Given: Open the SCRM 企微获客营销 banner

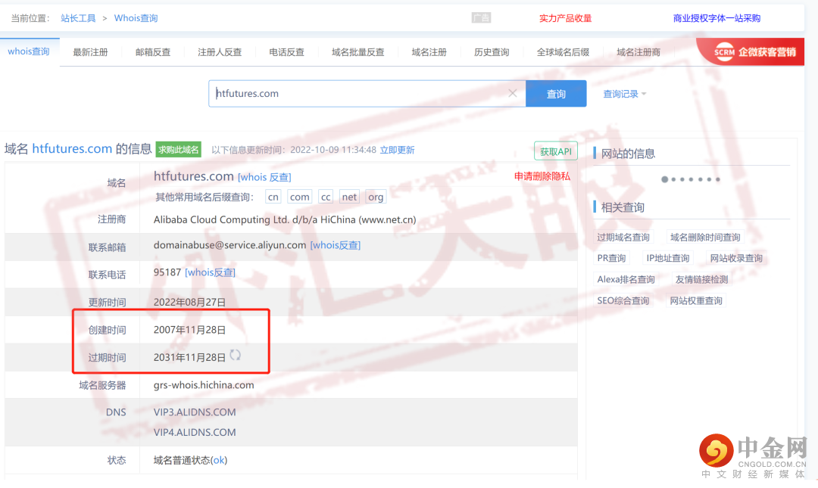Looking at the screenshot, I should coord(751,51).
